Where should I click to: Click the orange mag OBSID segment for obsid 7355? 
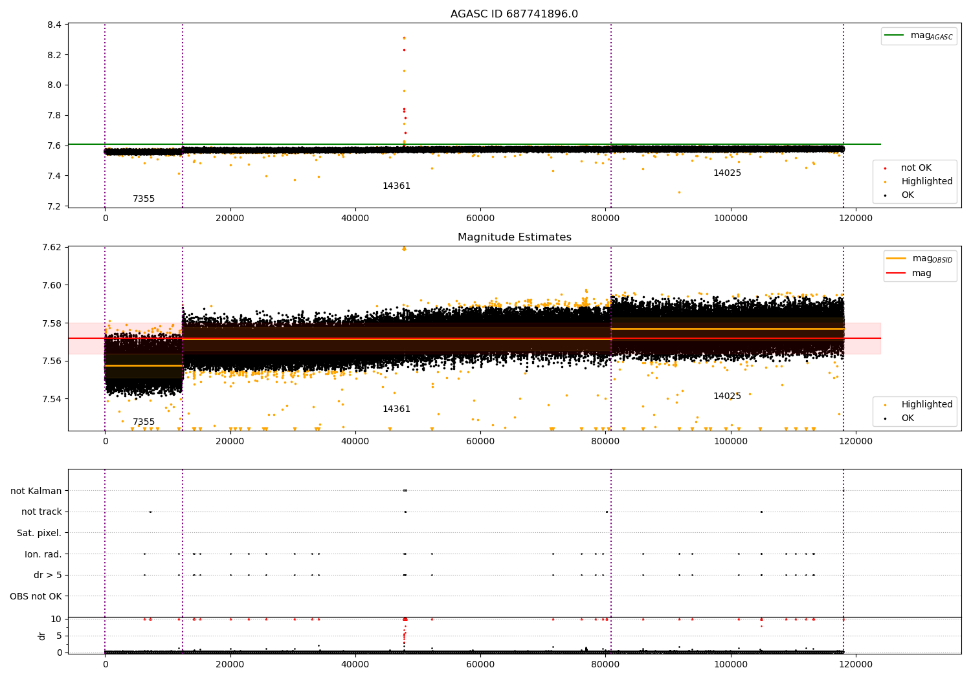coord(144,365)
